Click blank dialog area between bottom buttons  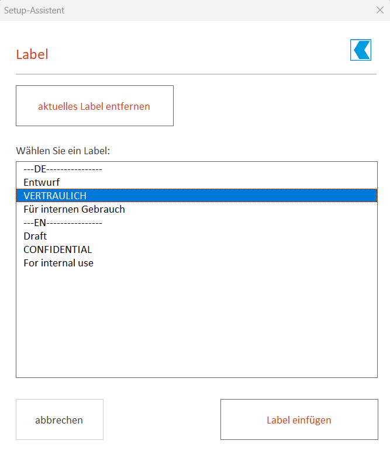(162, 419)
